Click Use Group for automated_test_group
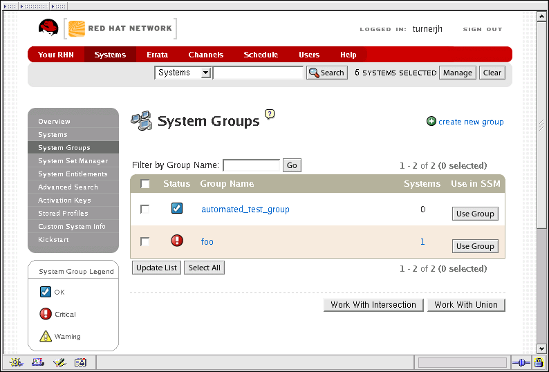 [475, 214]
